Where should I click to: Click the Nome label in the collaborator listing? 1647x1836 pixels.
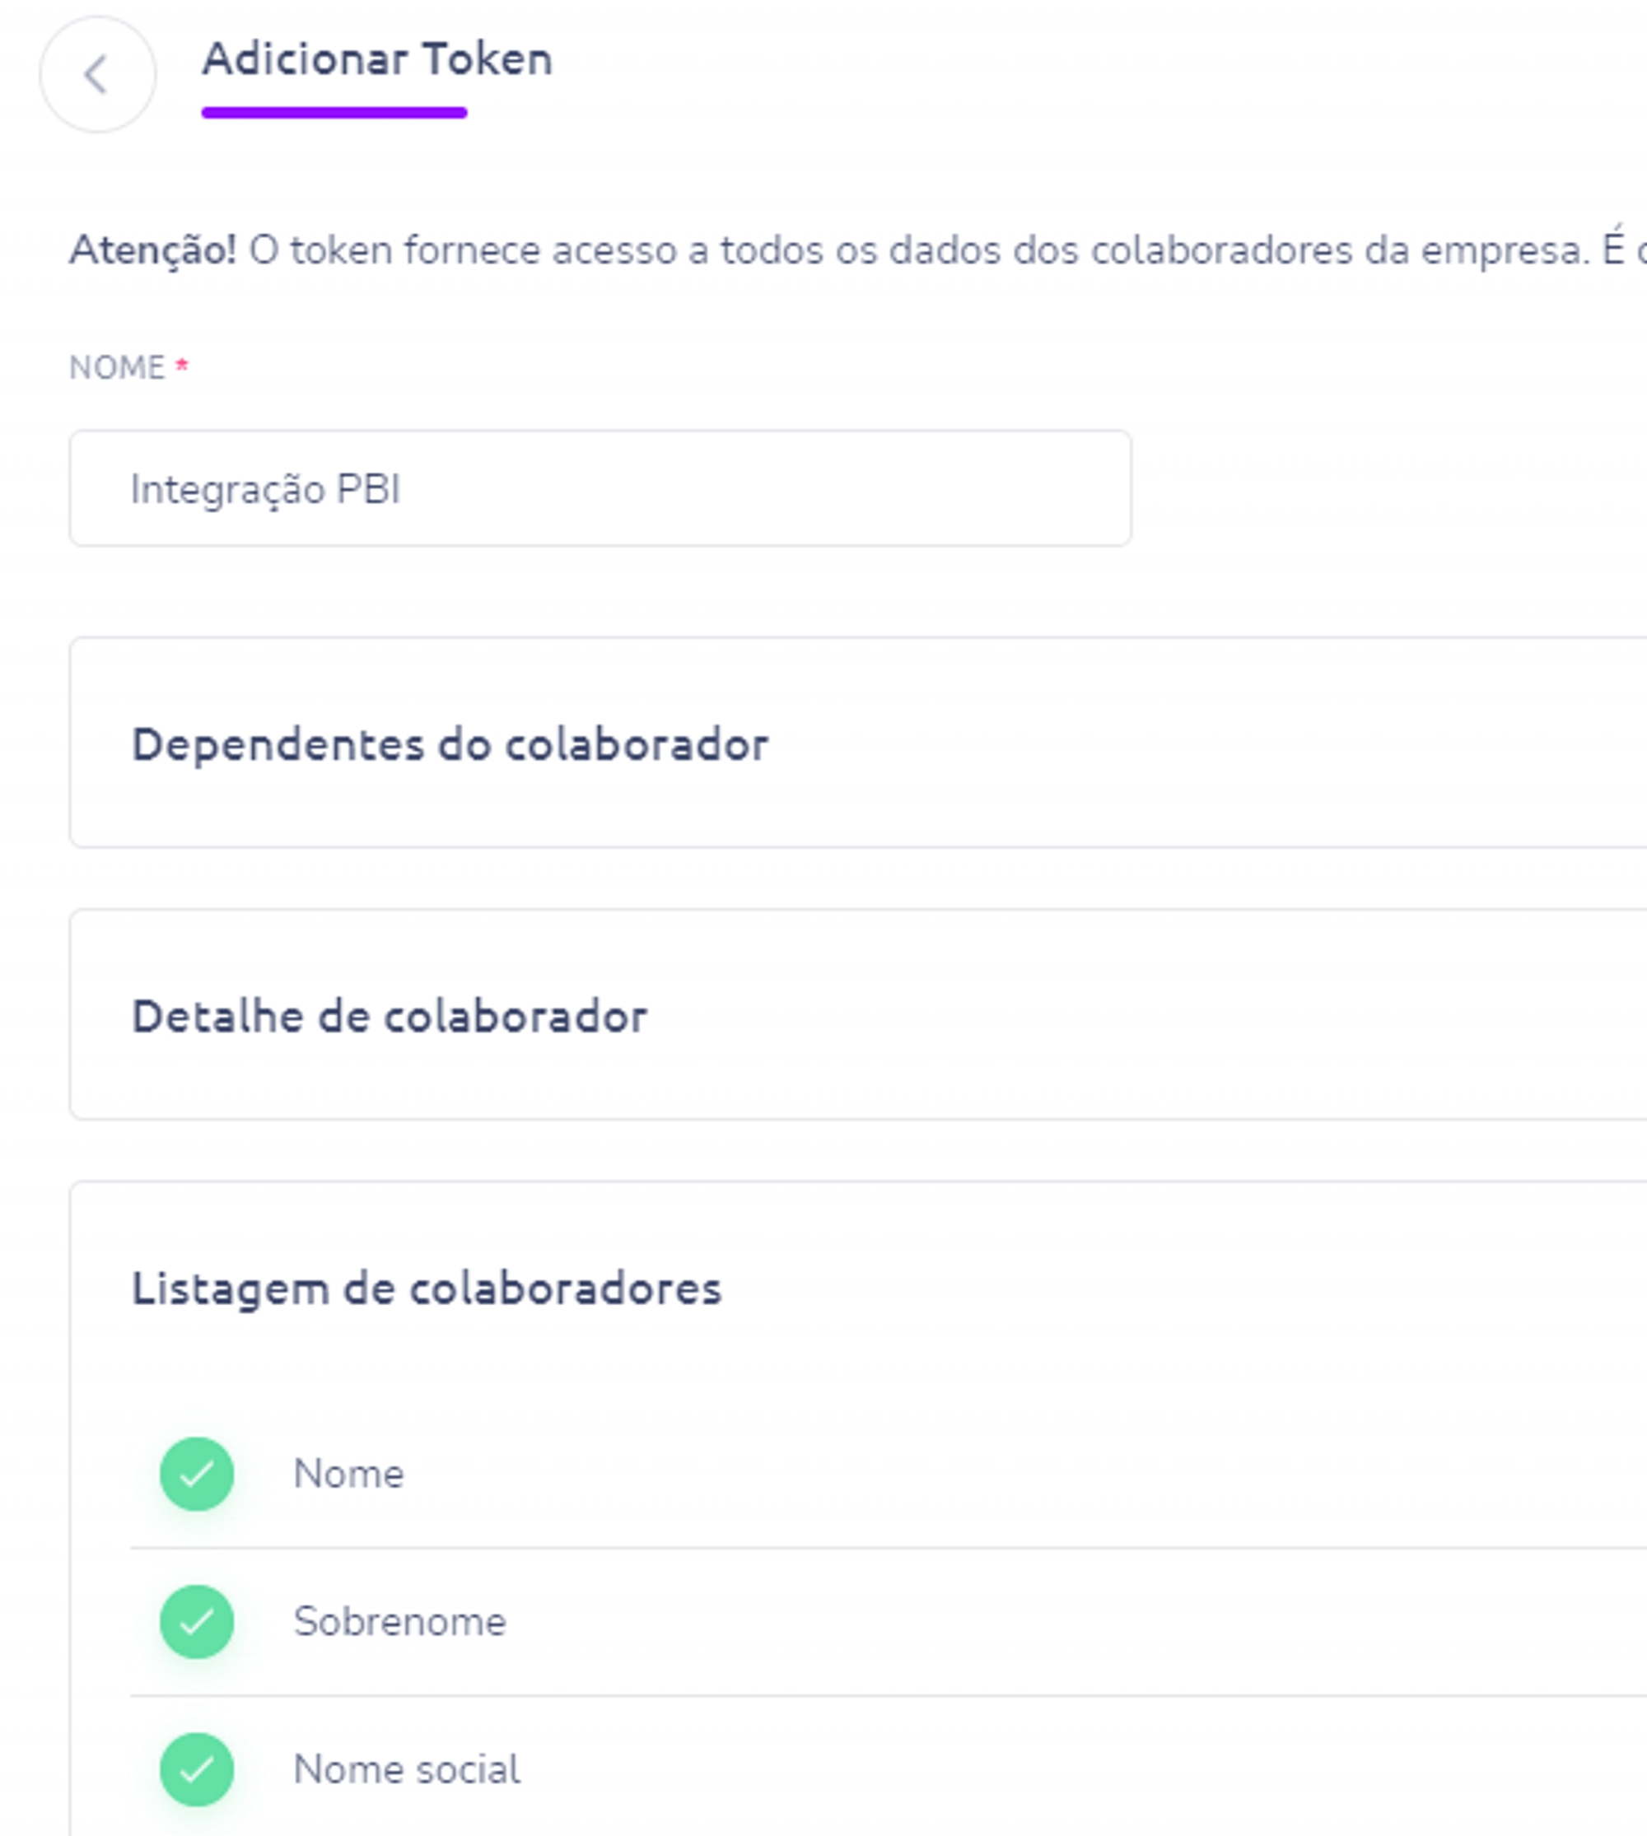click(348, 1474)
